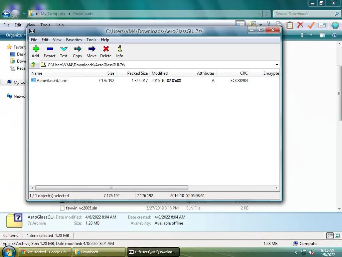
Task: Click the orange checkmark Properties icon
Action: [311, 25]
